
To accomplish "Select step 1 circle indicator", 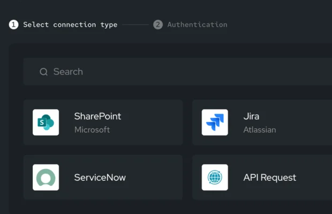I will [x=13, y=25].
